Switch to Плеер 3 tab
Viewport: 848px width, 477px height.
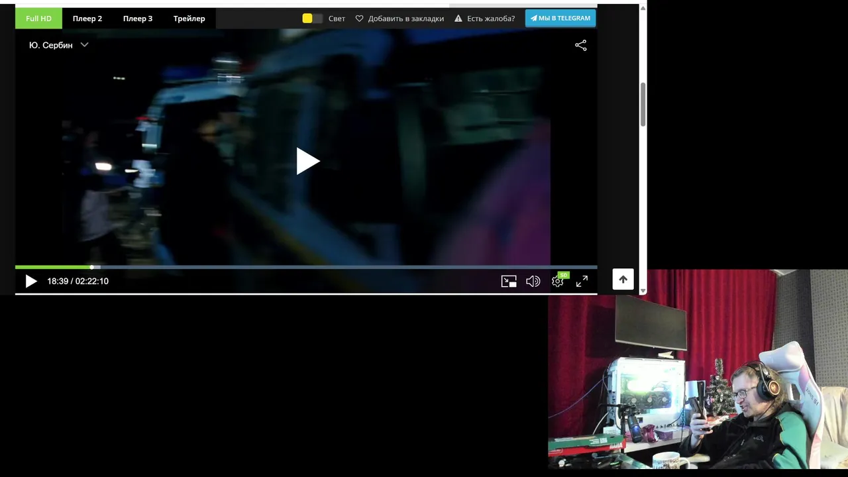138,19
